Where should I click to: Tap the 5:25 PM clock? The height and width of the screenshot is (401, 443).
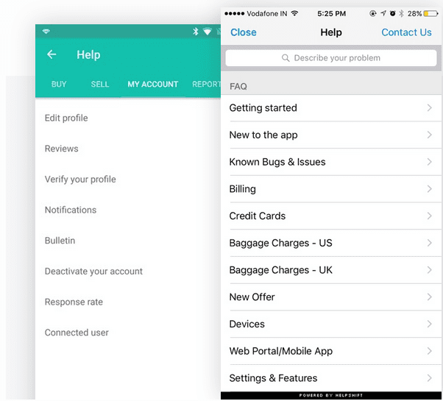point(331,13)
